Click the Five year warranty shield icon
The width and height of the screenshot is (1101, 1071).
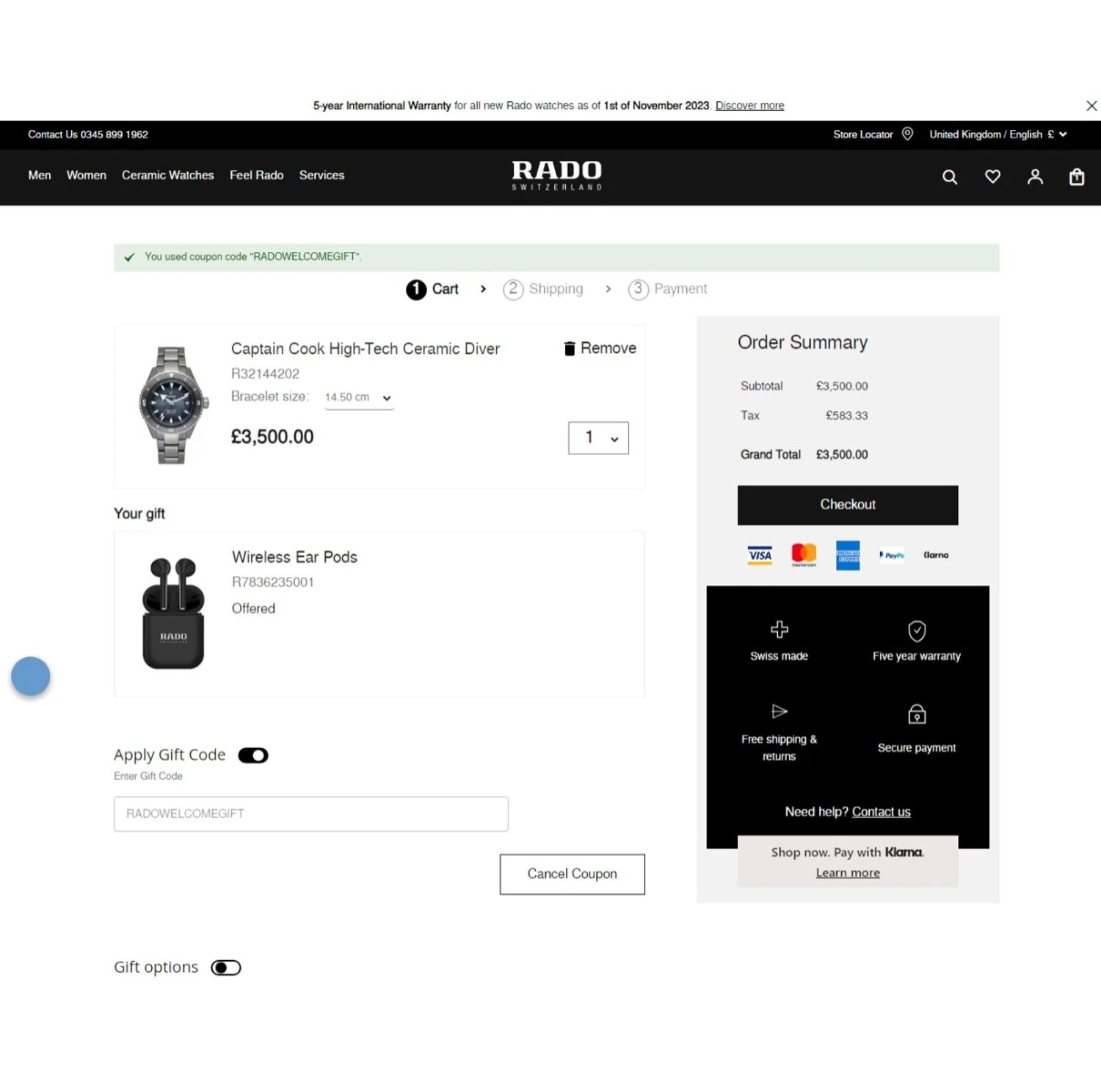(917, 631)
